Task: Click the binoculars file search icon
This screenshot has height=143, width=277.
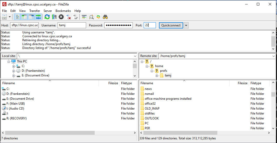Action: [x=105, y=17]
